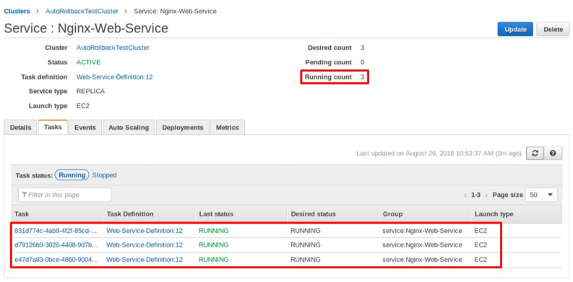Switch to the Events tab
This screenshot has height=282, width=573.
tap(85, 128)
